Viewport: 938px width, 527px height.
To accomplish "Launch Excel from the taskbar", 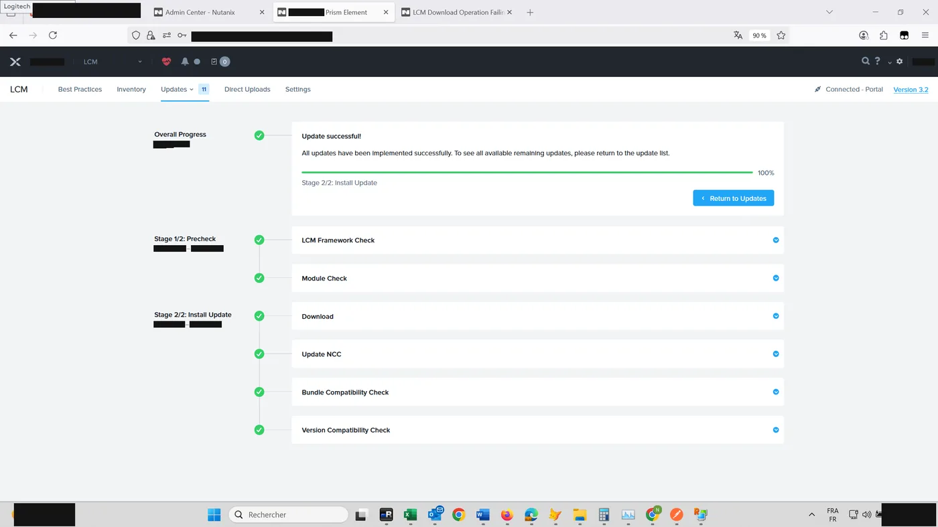I will point(410,514).
